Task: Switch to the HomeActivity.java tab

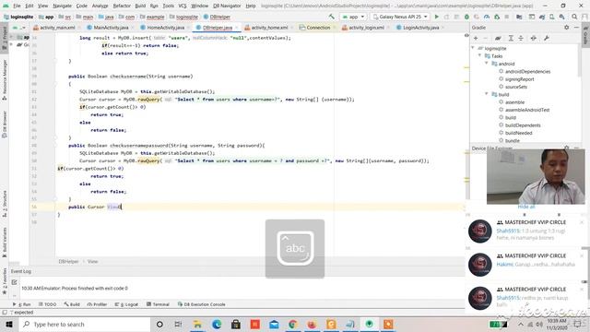Action: pyautogui.click(x=166, y=28)
